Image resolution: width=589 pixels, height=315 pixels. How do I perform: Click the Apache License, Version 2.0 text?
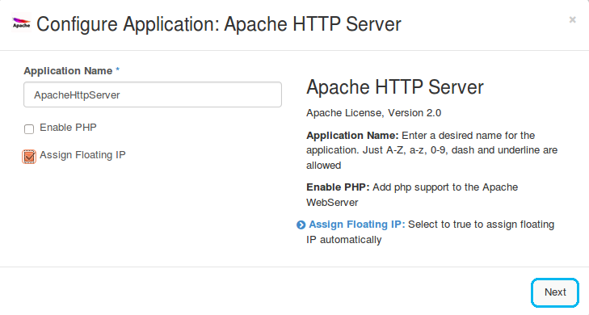pyautogui.click(x=374, y=112)
